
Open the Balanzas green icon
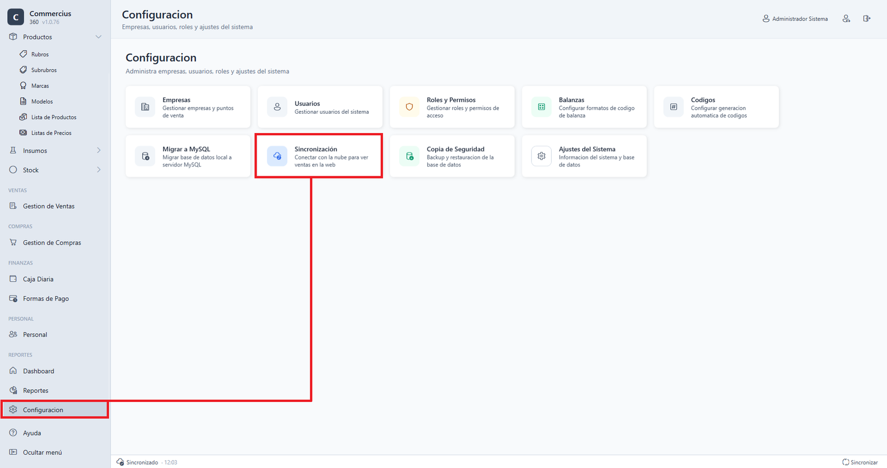pos(542,107)
